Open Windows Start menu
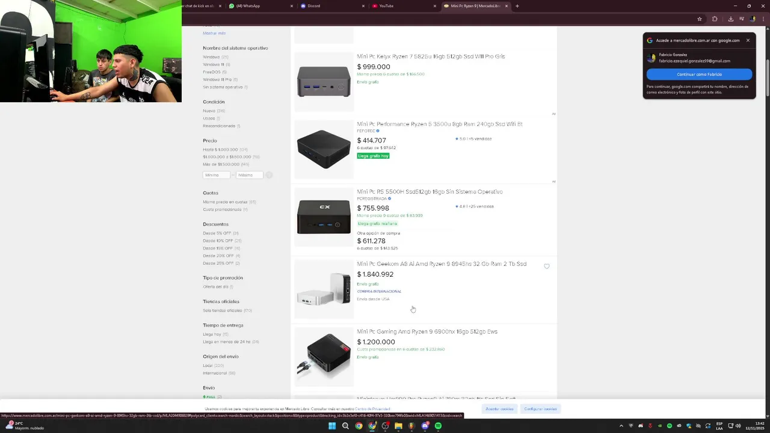The image size is (770, 433). 332,426
